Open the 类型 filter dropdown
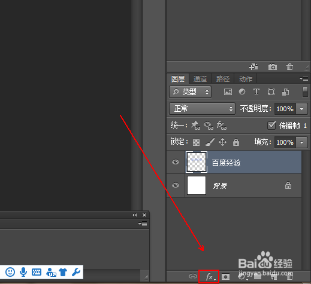The height and width of the screenshot is (284, 311). point(190,92)
